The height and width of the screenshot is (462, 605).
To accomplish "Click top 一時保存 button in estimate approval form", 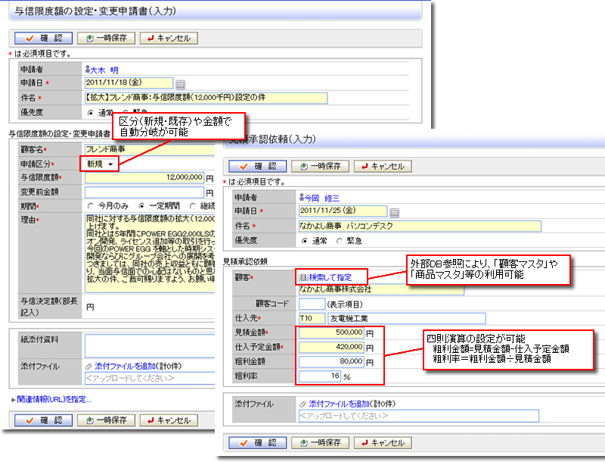I will click(320, 166).
